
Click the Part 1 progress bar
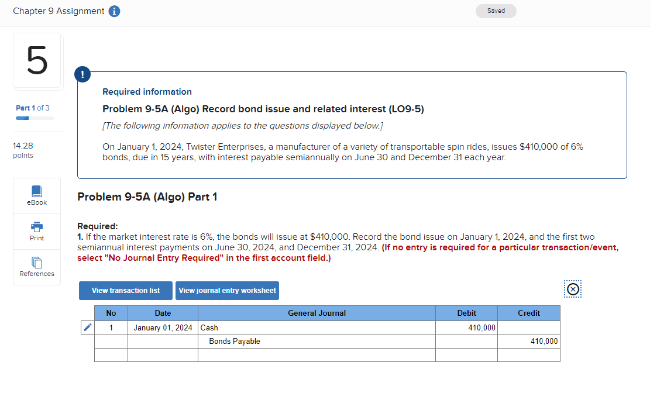click(x=33, y=118)
